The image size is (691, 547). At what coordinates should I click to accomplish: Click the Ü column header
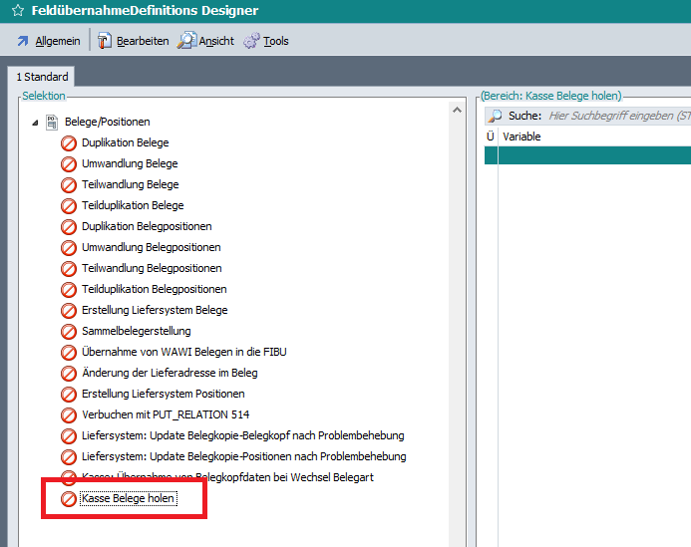(490, 137)
